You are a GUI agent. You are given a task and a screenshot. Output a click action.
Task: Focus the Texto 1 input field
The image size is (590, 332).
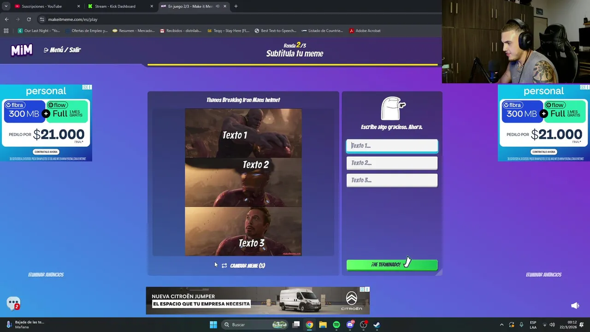click(392, 146)
